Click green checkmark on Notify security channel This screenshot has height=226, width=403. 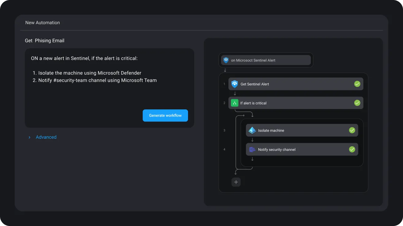(352, 149)
